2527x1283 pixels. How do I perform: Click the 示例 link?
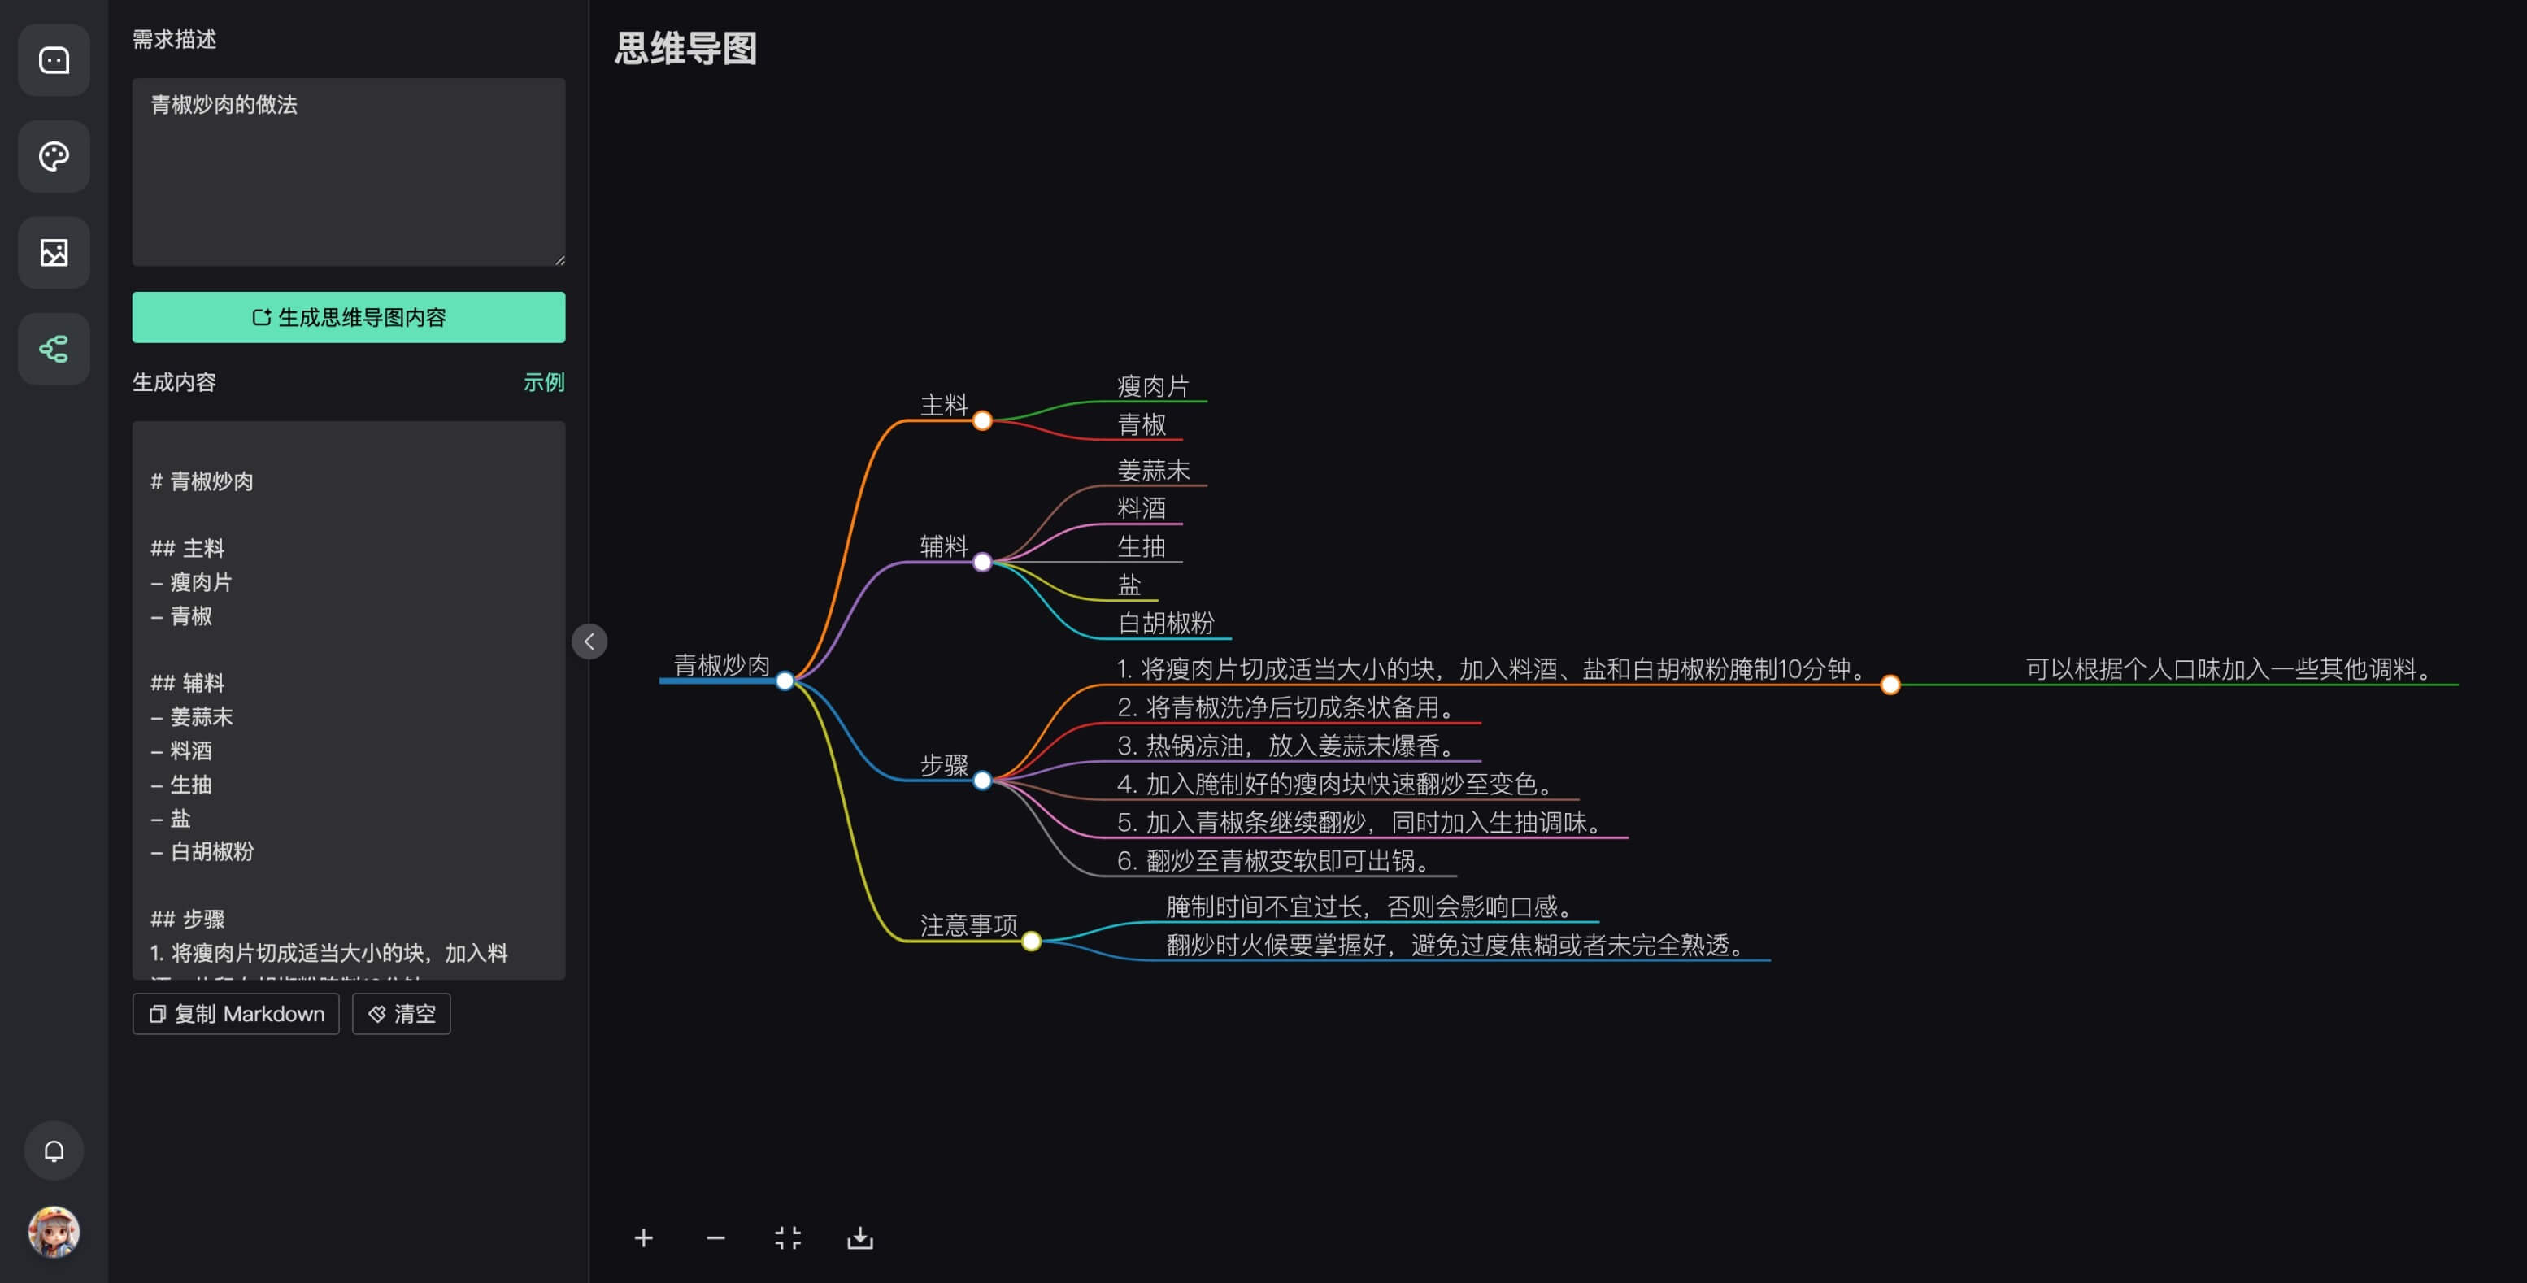(543, 381)
